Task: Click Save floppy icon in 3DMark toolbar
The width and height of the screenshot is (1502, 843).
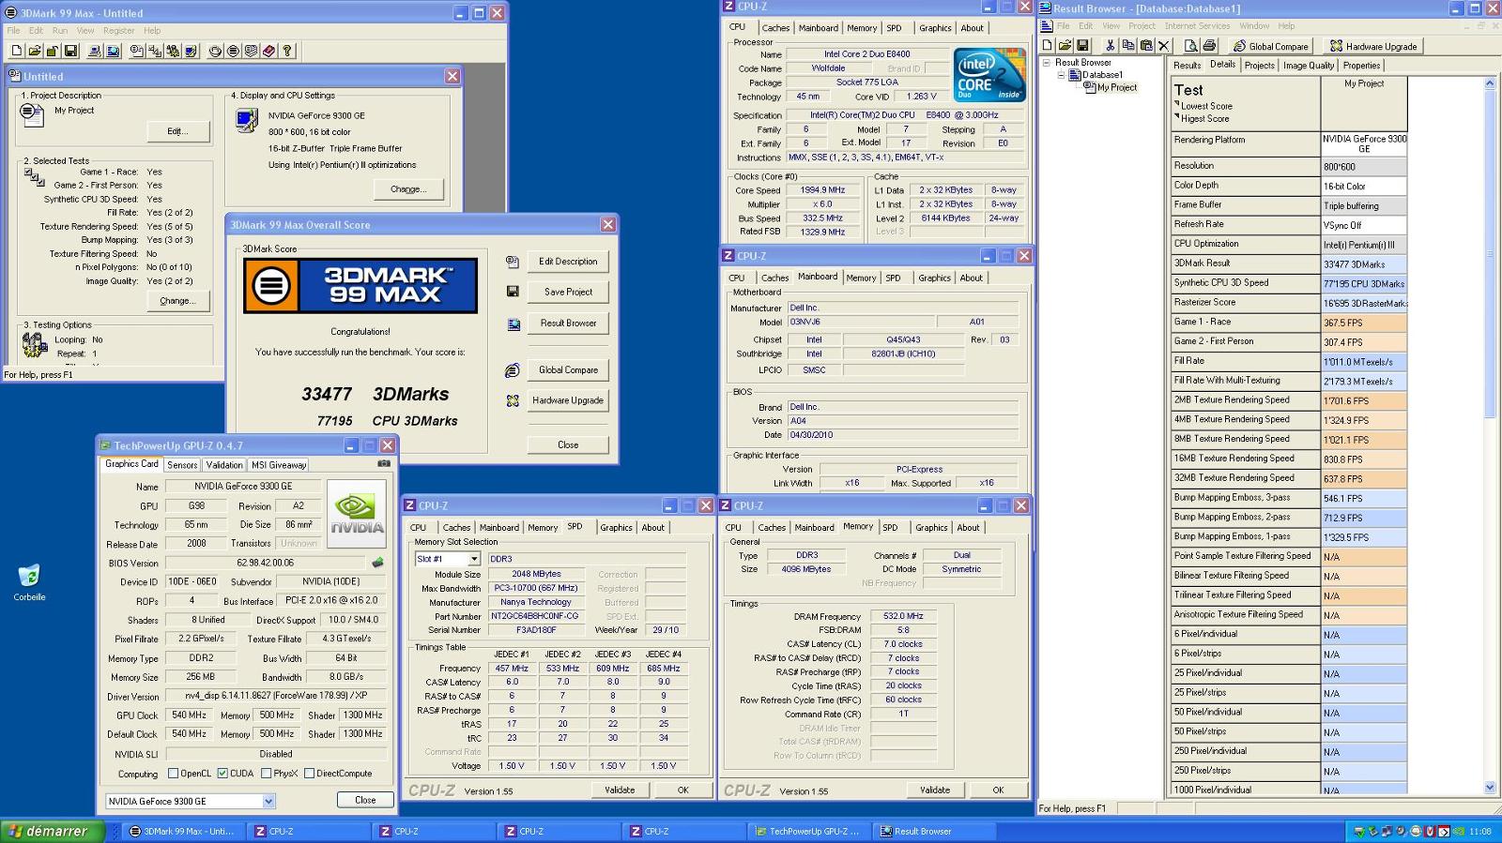Action: [70, 51]
